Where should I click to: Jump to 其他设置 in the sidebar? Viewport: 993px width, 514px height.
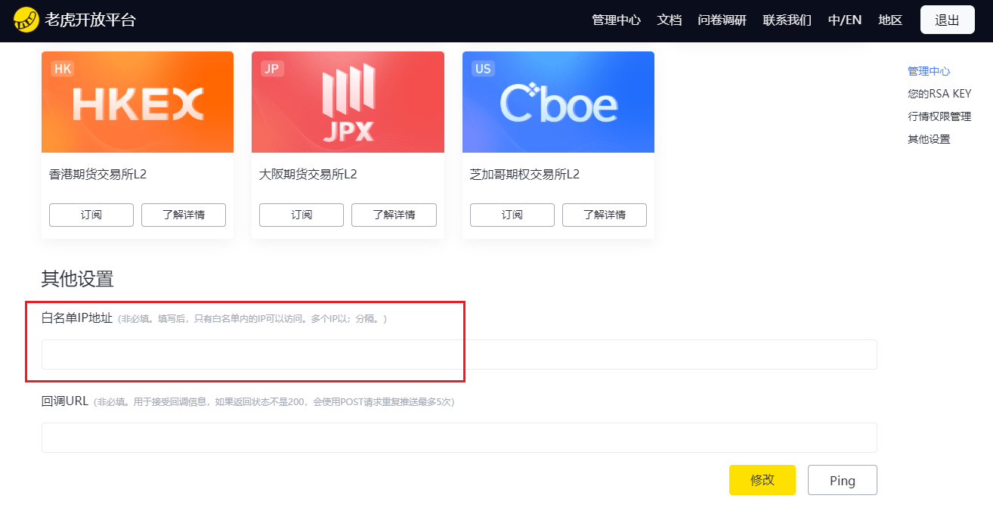(x=929, y=139)
